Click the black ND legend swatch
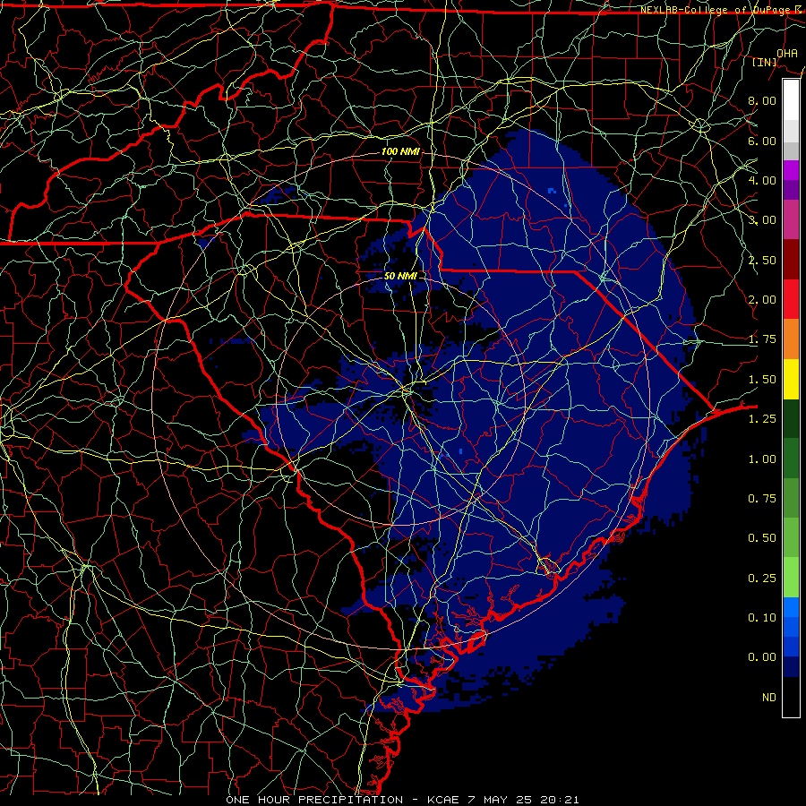Viewport: 806px width, 806px height. pos(791,697)
